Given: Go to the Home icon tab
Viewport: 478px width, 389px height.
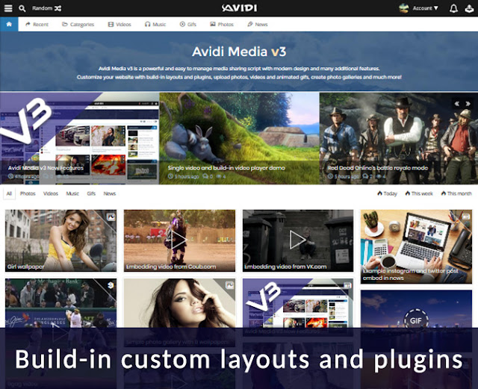Looking at the screenshot, I should pos(9,25).
